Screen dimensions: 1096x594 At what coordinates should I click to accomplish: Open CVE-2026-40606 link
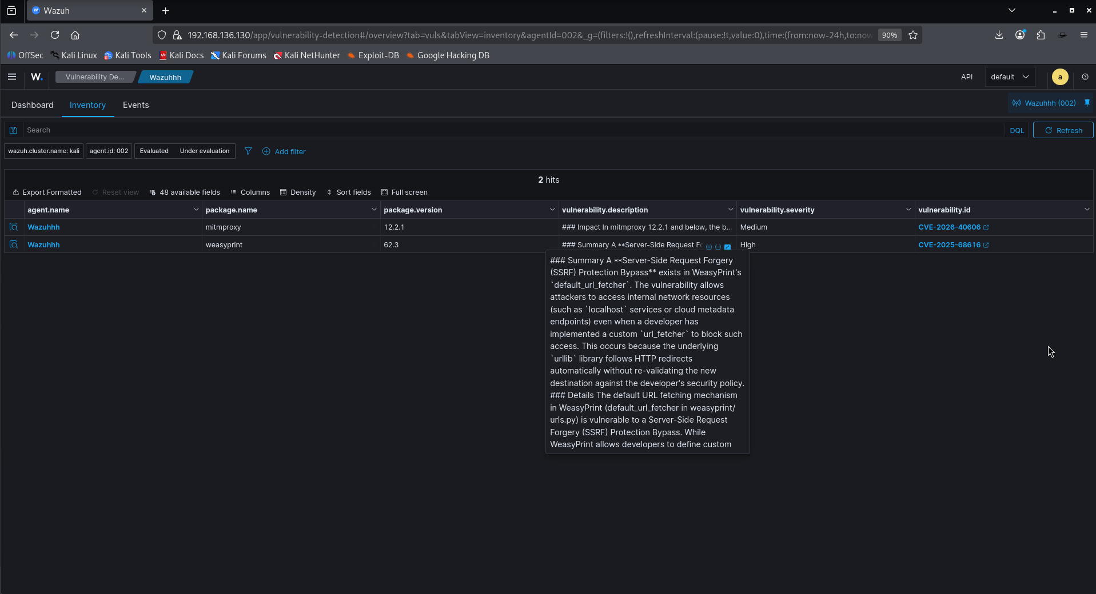tap(949, 227)
